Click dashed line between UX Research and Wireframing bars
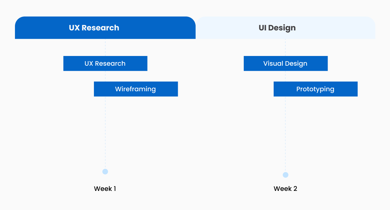The height and width of the screenshot is (210, 390). pos(105,76)
